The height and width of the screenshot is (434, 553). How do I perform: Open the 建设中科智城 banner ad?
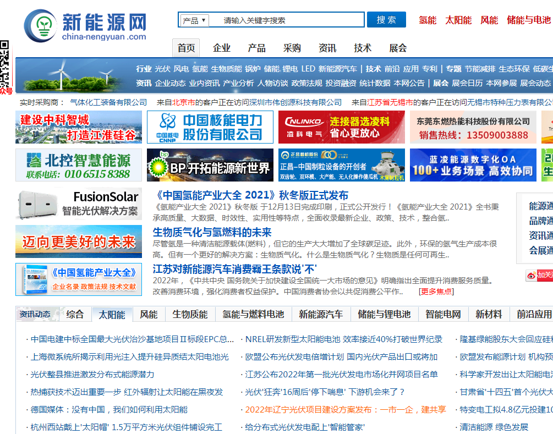(79, 127)
